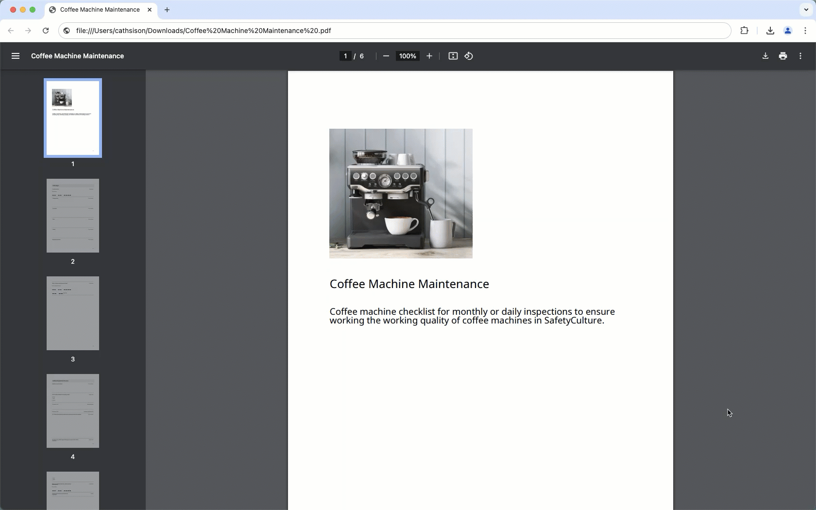Select page 5 thumbnail at sidebar bottom
Viewport: 816px width, 510px height.
tap(73, 491)
